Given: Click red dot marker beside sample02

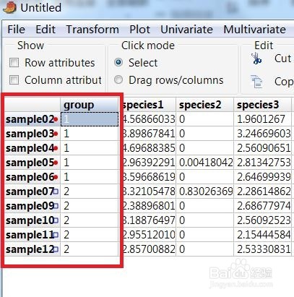Looking at the screenshot, I should 56,119.
